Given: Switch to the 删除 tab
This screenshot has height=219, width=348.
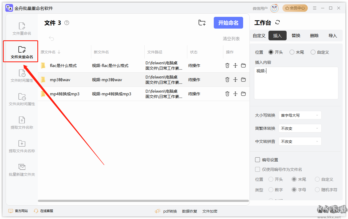Looking at the screenshot, I should click(x=314, y=36).
